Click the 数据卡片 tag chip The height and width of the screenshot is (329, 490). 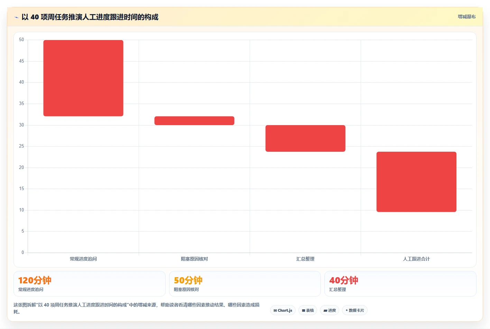355,310
